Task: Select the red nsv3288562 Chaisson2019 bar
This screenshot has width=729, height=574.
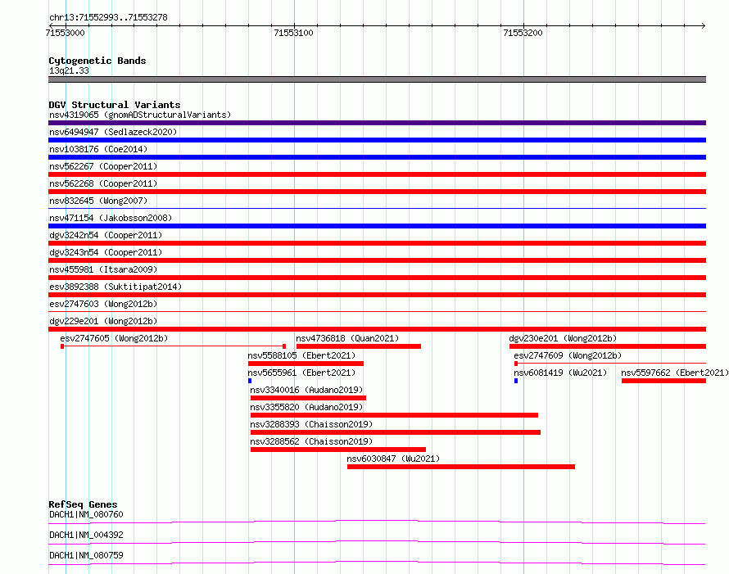Action: [338, 450]
